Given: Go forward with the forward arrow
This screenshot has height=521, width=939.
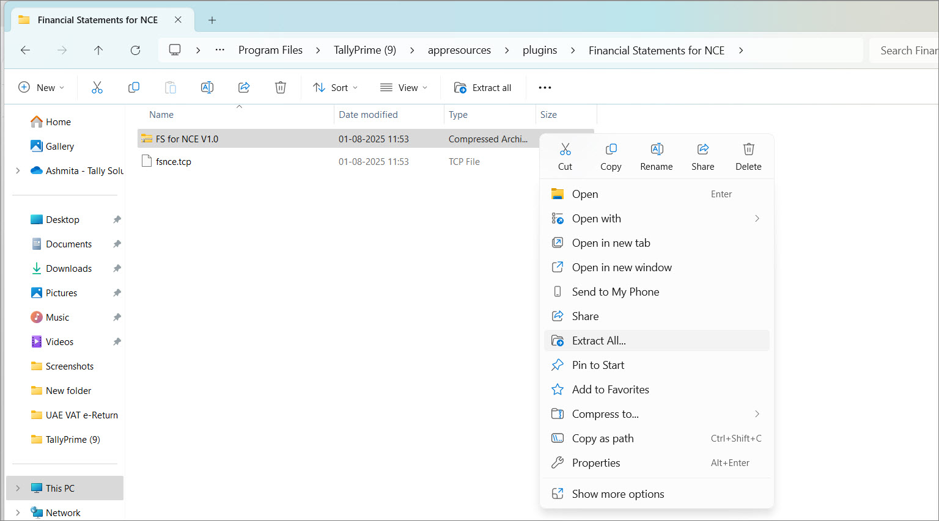Looking at the screenshot, I should click(62, 50).
